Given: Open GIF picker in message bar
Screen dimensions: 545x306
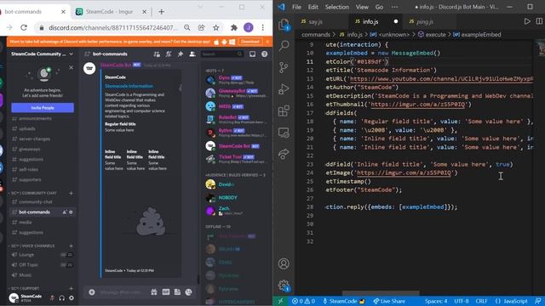Looking at the screenshot, I should click(166, 292).
